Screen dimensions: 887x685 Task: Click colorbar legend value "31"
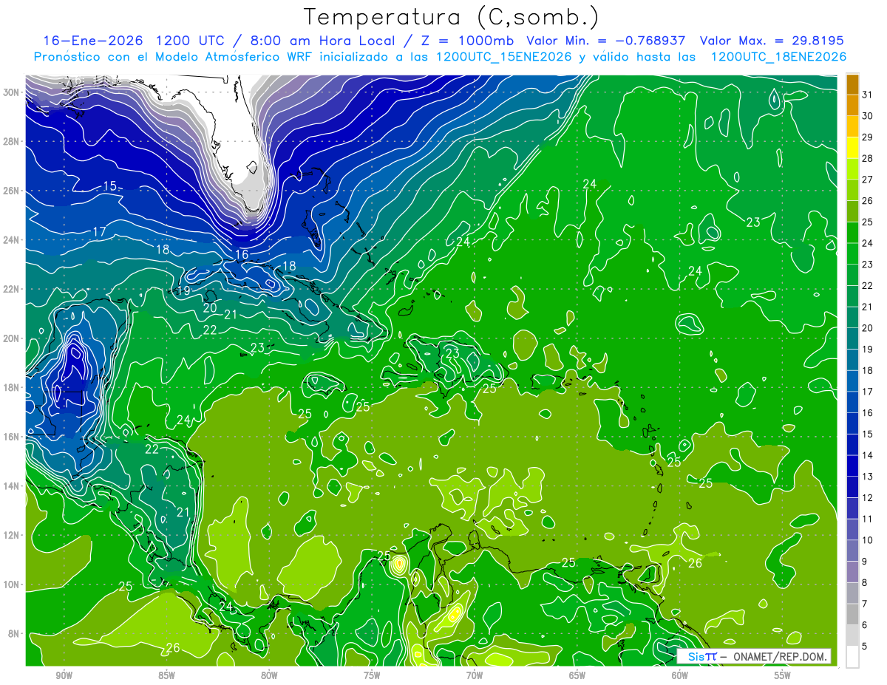click(868, 94)
